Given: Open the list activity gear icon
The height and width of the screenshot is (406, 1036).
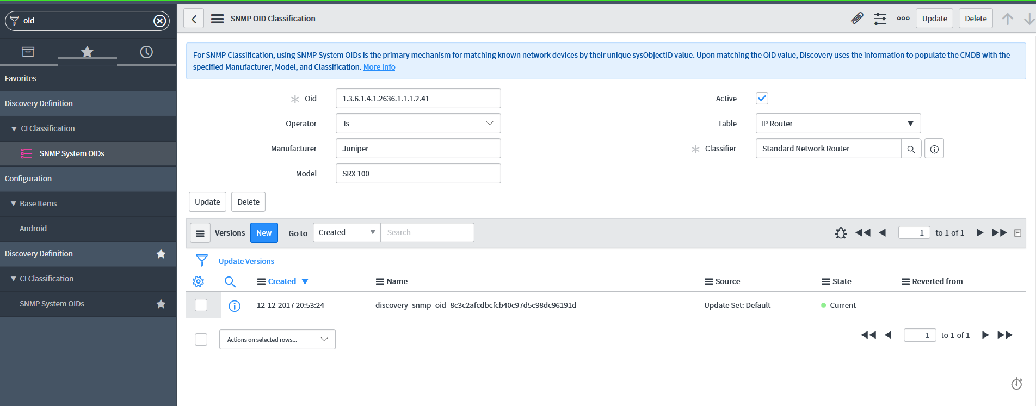Looking at the screenshot, I should point(841,233).
